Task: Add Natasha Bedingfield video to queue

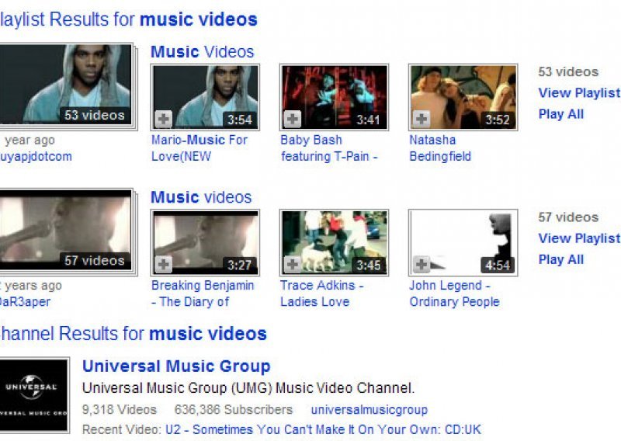Action: point(422,119)
